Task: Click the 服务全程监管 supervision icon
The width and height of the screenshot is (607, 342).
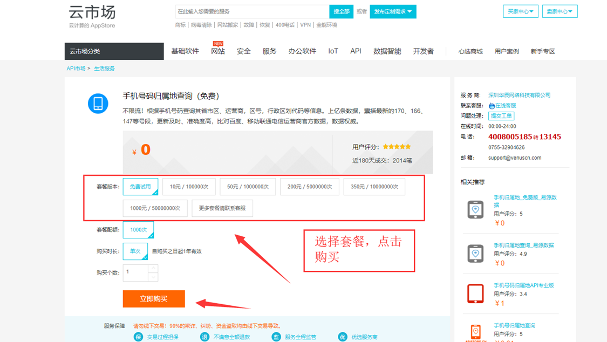Action: click(276, 337)
